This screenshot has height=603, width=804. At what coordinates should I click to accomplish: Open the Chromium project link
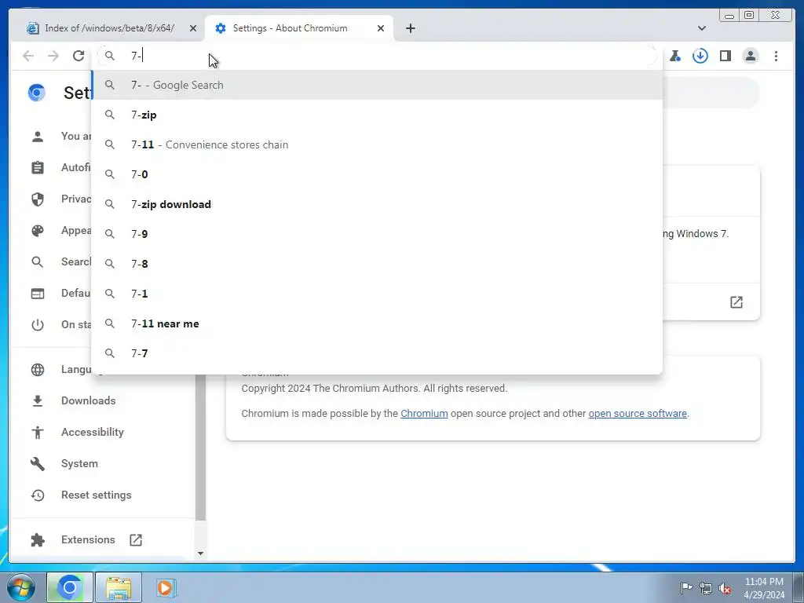tap(424, 413)
